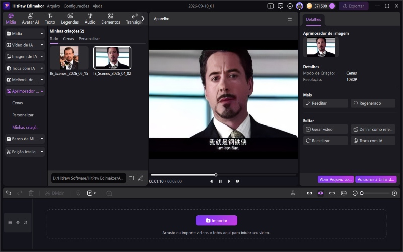This screenshot has width=403, height=252.
Task: Open the Configurações menu
Action: [77, 6]
